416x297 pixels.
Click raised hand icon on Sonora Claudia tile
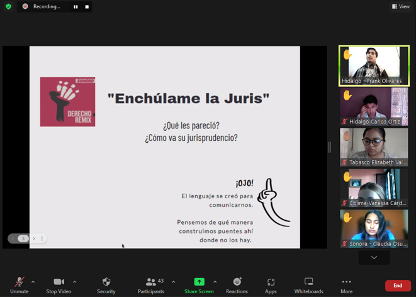pos(347,218)
